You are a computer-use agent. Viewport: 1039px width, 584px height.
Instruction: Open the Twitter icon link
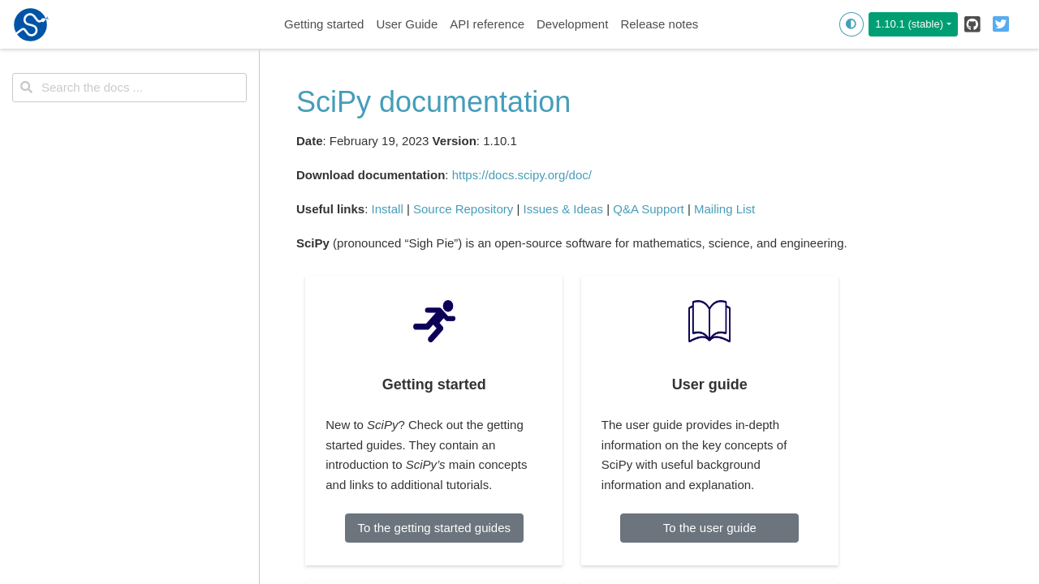[1001, 24]
